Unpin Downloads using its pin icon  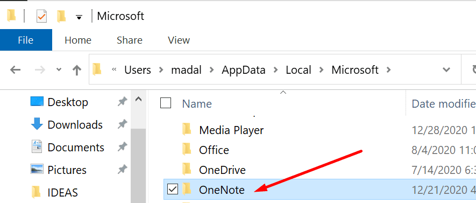pos(122,124)
